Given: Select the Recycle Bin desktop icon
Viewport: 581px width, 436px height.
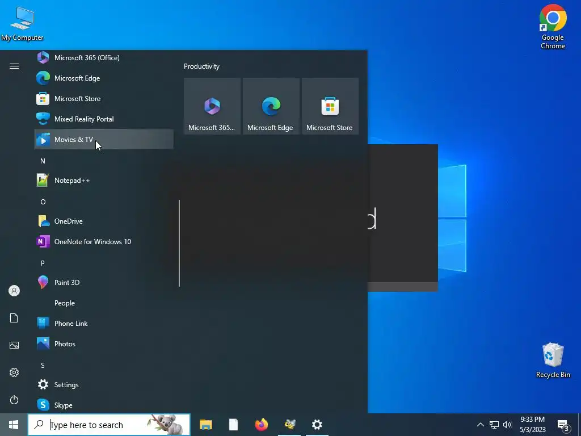Looking at the screenshot, I should [553, 360].
